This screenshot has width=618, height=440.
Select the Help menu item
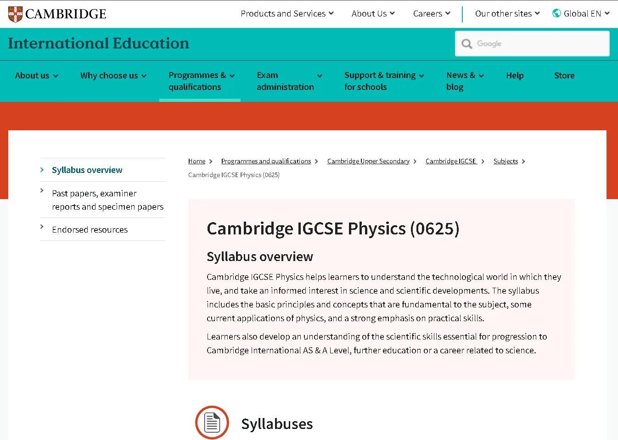(x=515, y=75)
